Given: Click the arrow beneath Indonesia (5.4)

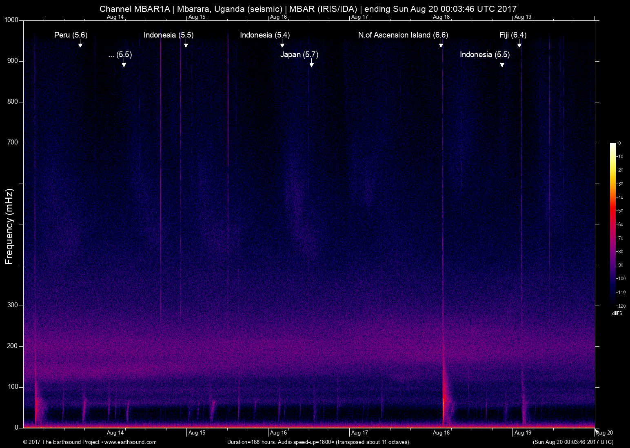Looking at the screenshot, I should (x=282, y=44).
